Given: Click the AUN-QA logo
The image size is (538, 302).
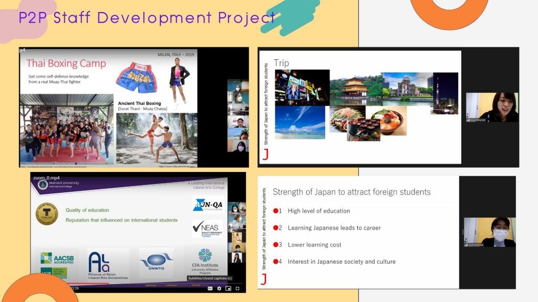Looking at the screenshot, I should (208, 205).
